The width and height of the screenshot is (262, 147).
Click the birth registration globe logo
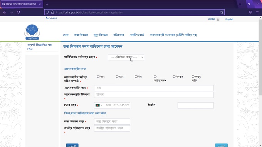tap(32, 32)
